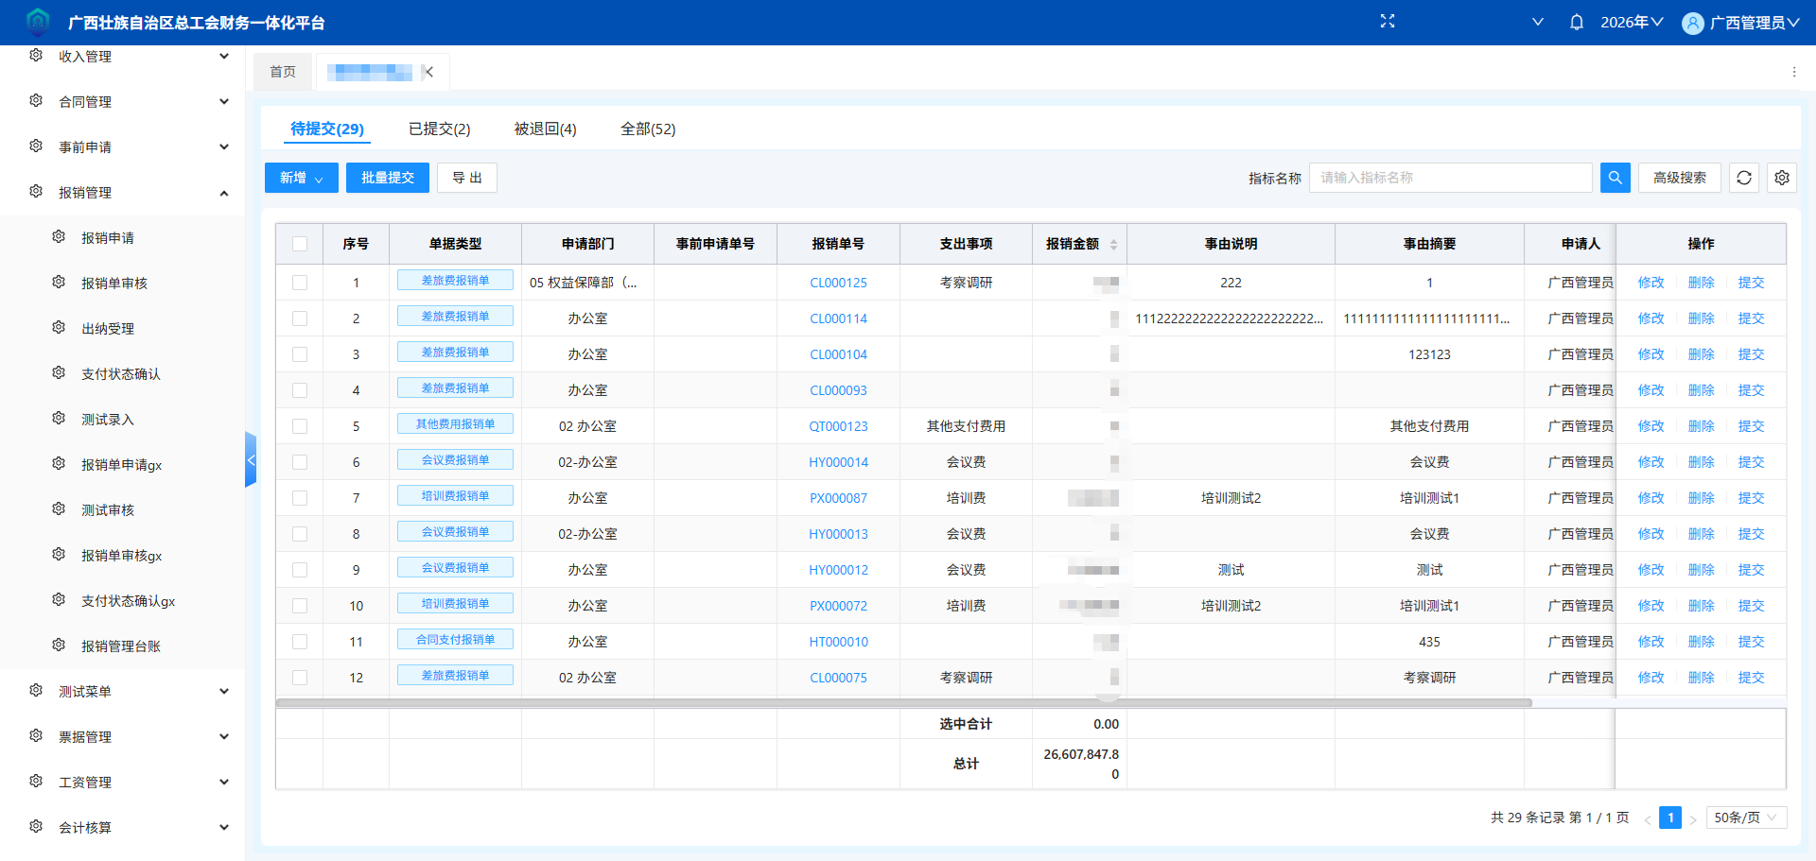Check the row 9 HY000012 checkbox
This screenshot has width=1816, height=861.
(300, 570)
